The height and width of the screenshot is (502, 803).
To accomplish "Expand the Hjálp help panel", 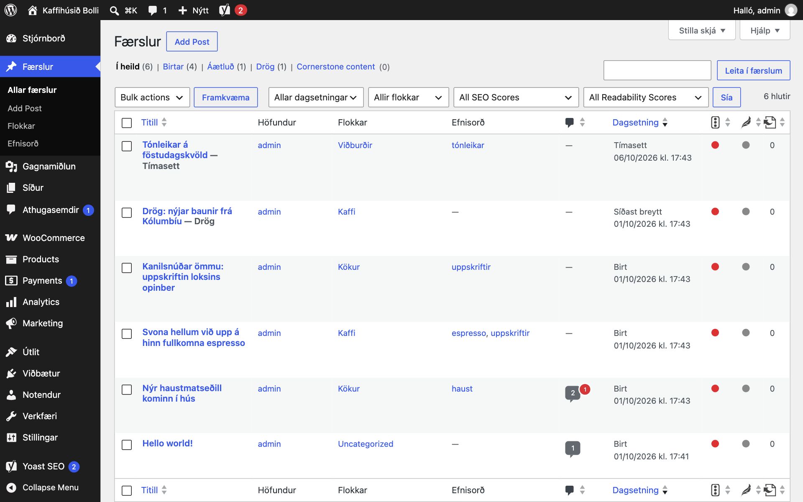I will coord(765,31).
